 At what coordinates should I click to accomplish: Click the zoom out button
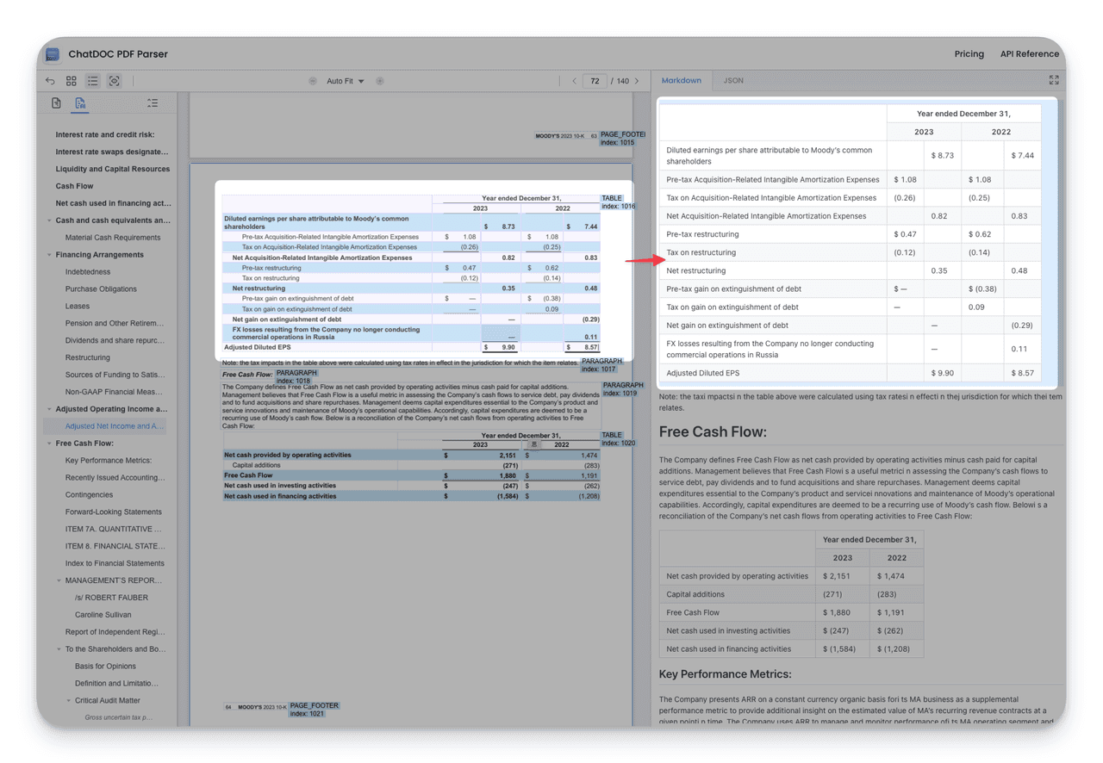313,81
